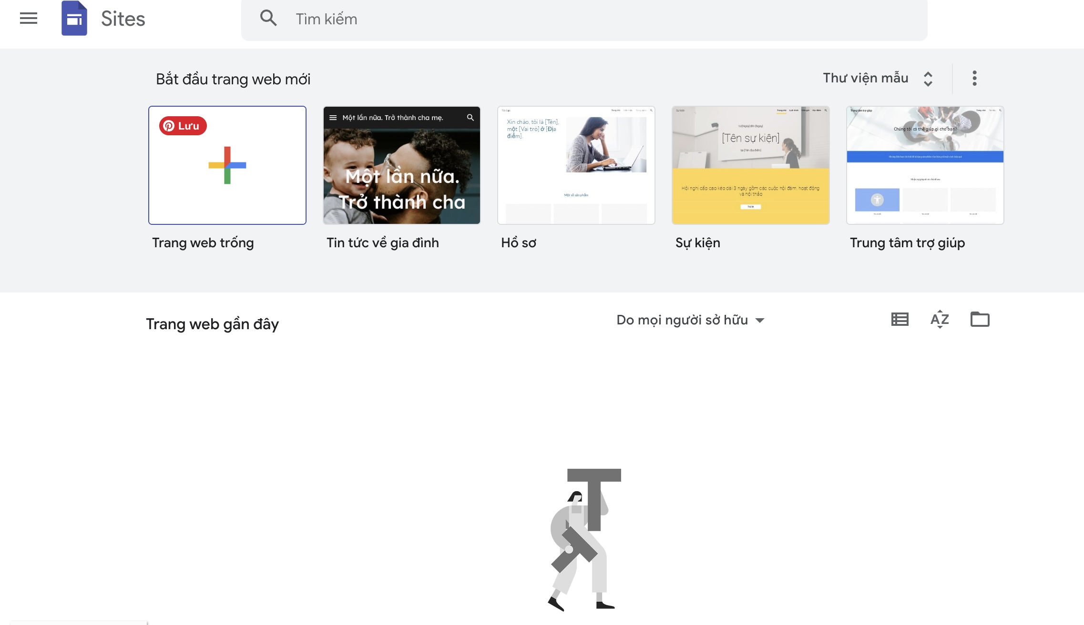The image size is (1084, 625).
Task: Click search icon in family template preview
Action: [x=470, y=118]
